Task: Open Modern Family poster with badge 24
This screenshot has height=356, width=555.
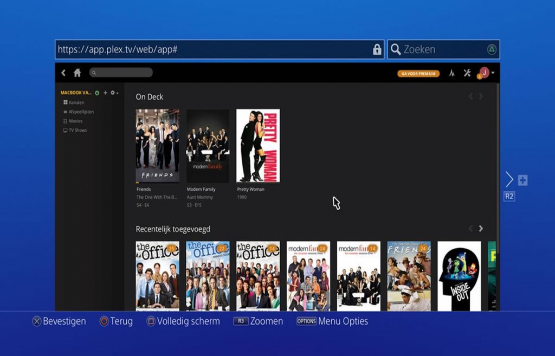Action: pyautogui.click(x=308, y=276)
